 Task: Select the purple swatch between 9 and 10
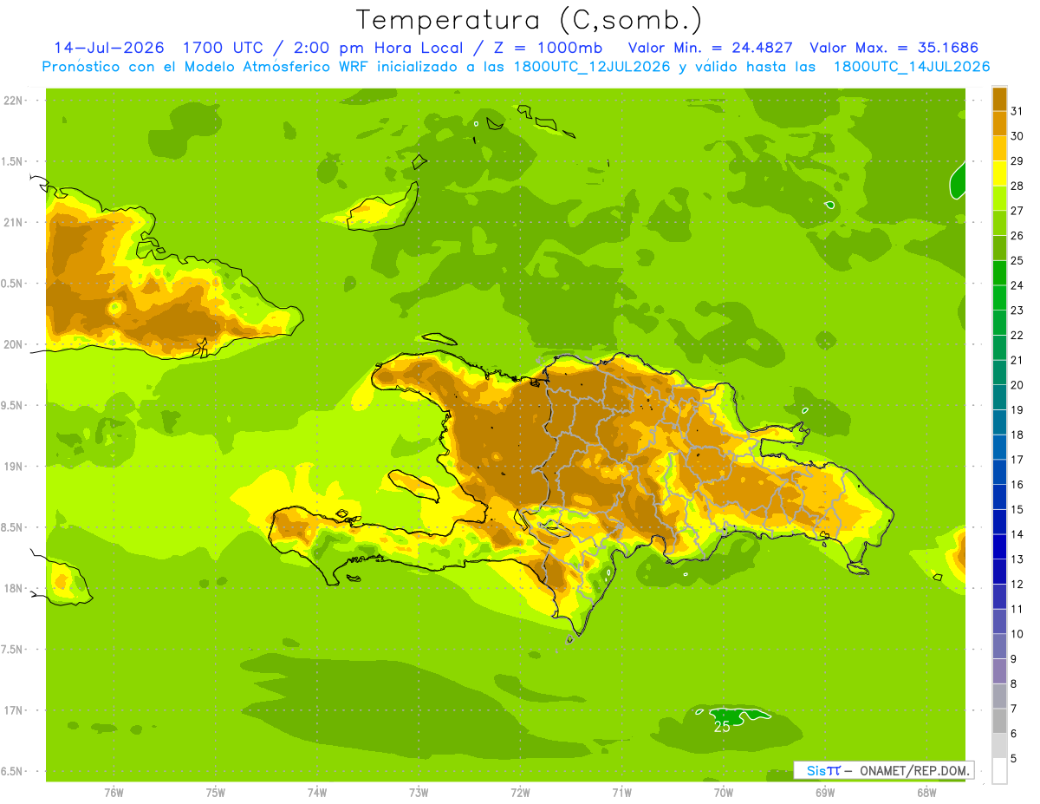tap(1000, 646)
